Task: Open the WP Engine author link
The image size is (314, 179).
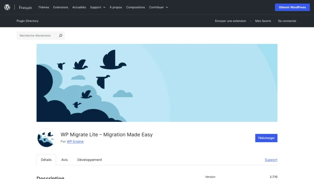Action: pyautogui.click(x=75, y=141)
